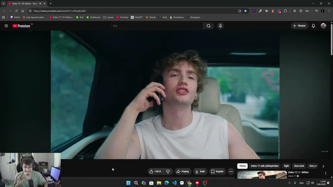View site information icon in address bar
The width and height of the screenshot is (333, 187).
[30, 11]
